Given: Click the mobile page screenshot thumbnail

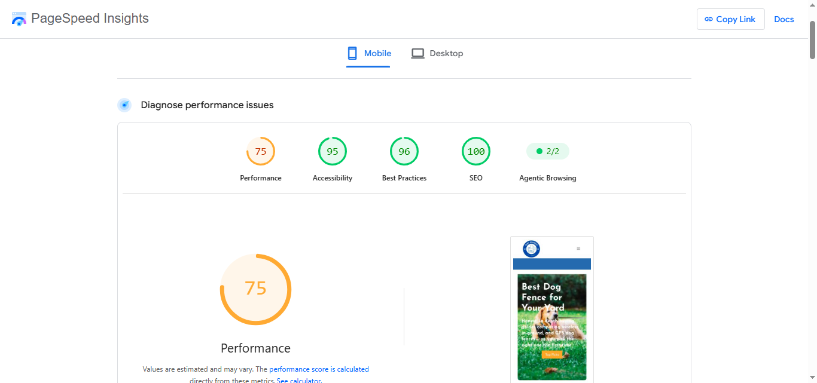Looking at the screenshot, I should [552, 310].
